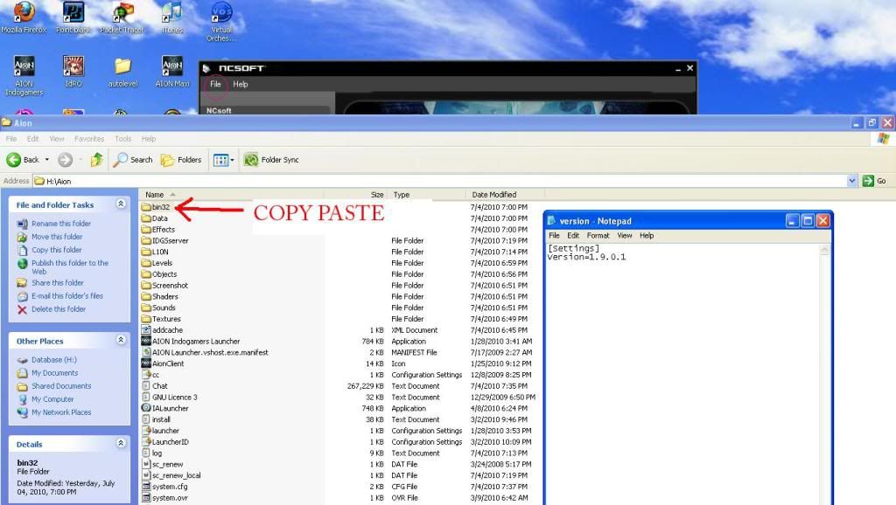This screenshot has height=505, width=896.
Task: Select the iTunes desktop icon
Action: (x=172, y=17)
